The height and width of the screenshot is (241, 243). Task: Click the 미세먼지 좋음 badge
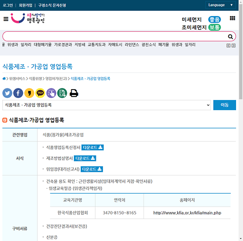click(x=214, y=20)
